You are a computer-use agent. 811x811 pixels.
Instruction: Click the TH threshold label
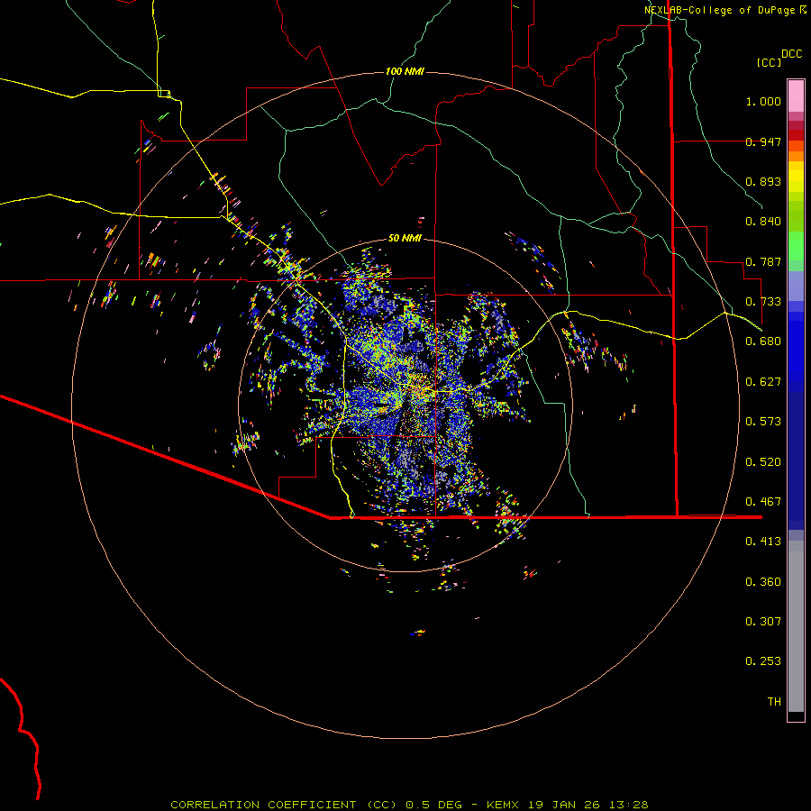(x=774, y=702)
